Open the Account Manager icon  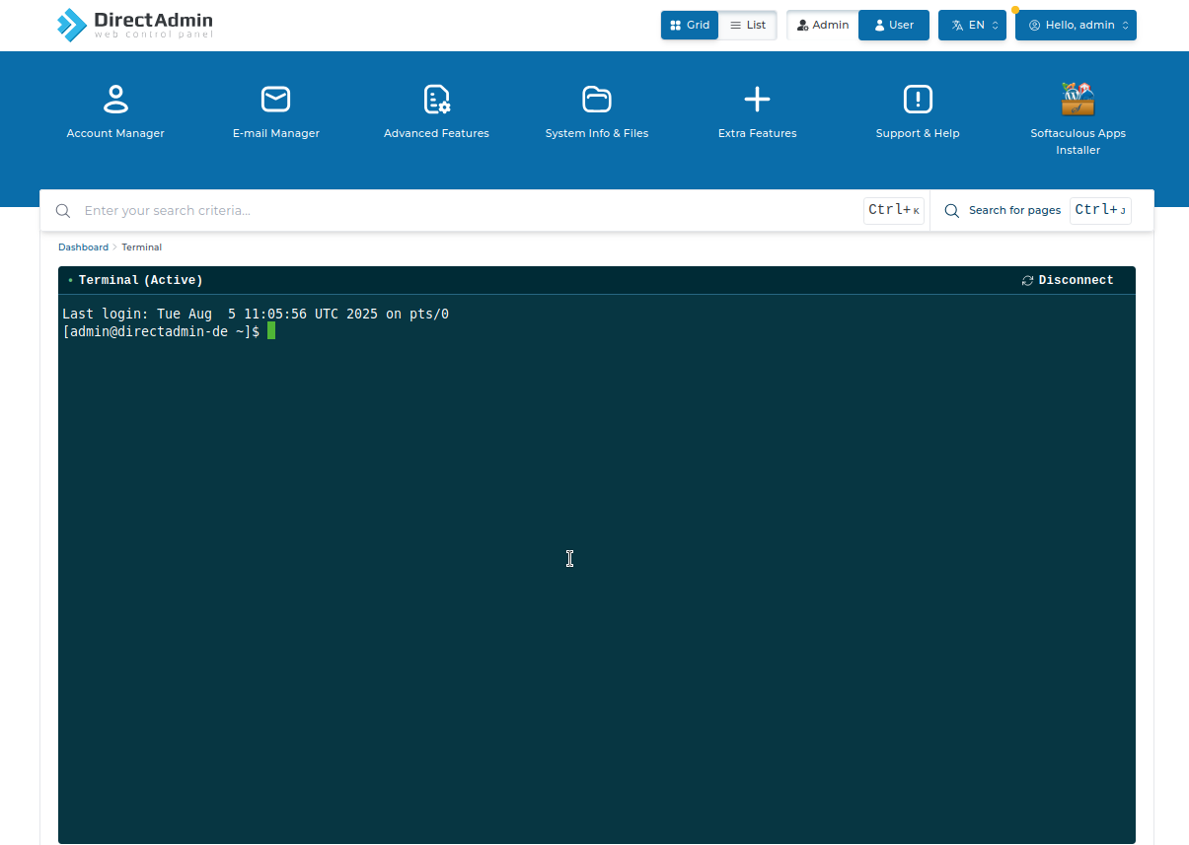coord(115,99)
